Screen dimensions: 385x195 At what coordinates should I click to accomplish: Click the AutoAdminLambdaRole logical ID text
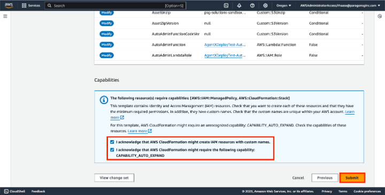click(172, 55)
